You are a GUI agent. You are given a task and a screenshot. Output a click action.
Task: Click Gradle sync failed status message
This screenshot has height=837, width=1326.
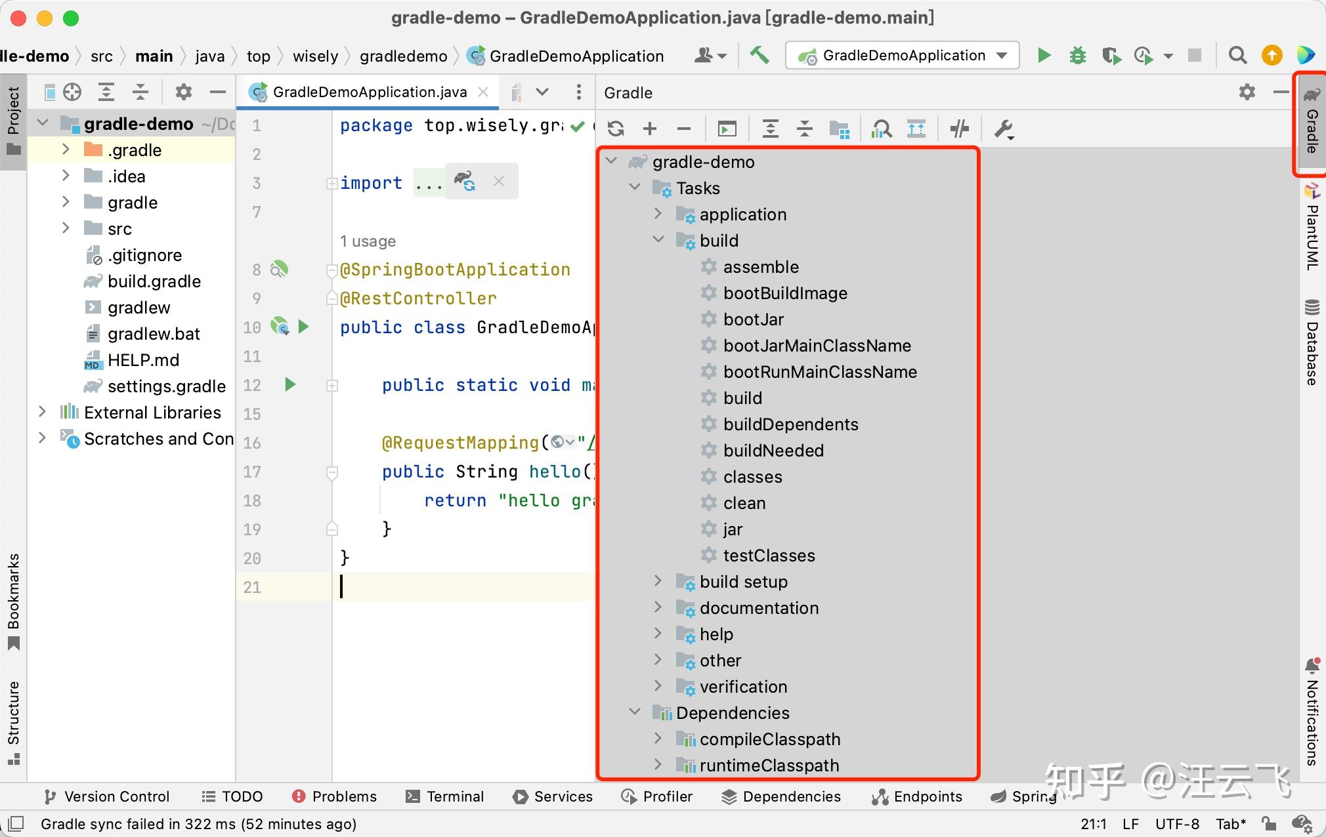pos(198,824)
